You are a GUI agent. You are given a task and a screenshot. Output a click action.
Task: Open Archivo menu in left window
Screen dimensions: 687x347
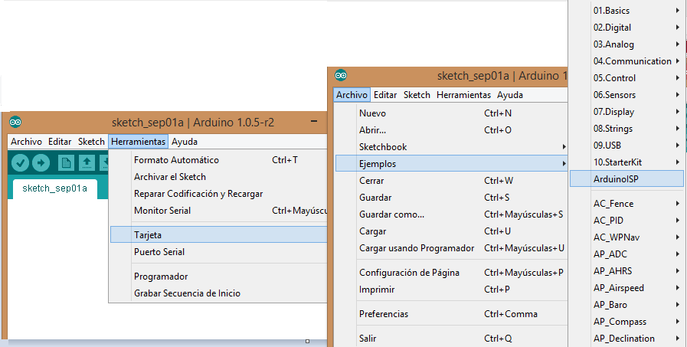(x=26, y=142)
